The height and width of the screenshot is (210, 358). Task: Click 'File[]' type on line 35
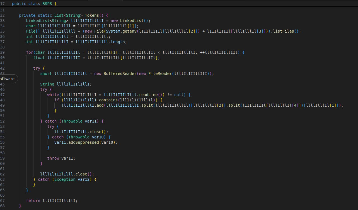click(x=33, y=31)
